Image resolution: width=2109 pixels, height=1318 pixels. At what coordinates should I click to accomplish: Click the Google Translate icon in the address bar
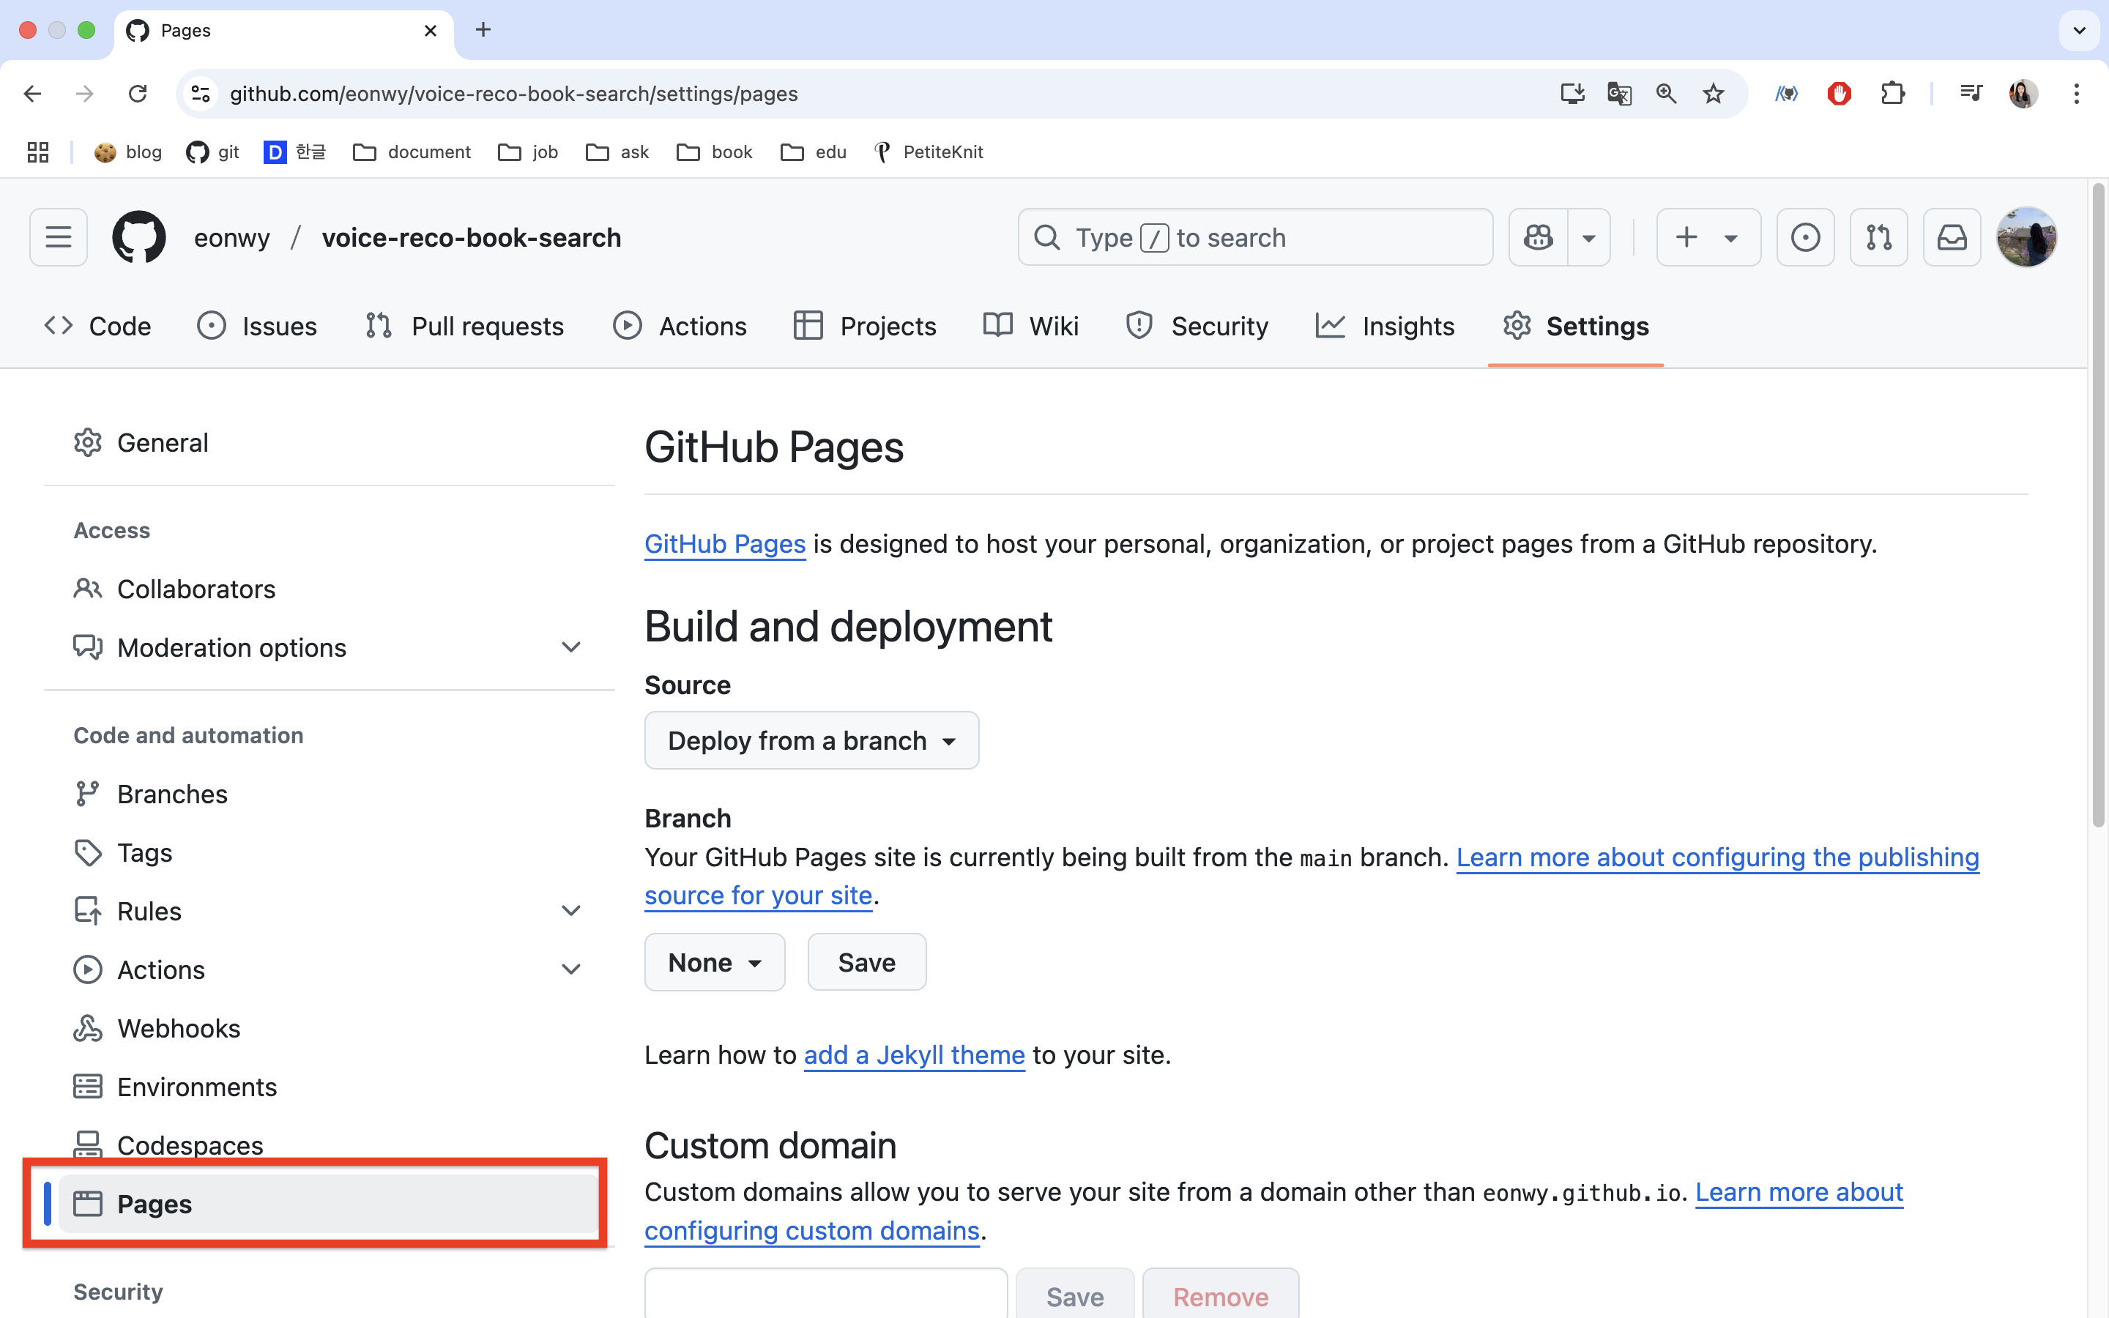1618,93
